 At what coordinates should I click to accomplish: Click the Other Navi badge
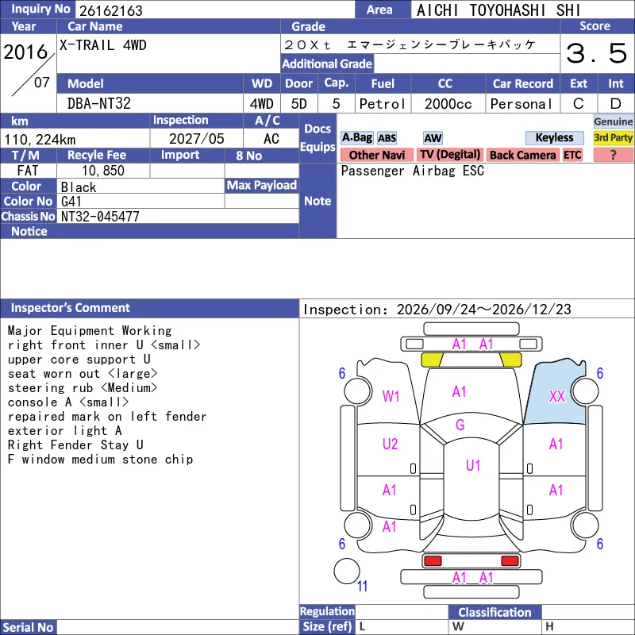(x=377, y=155)
